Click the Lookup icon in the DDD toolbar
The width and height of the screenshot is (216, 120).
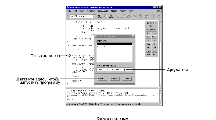(99, 16)
